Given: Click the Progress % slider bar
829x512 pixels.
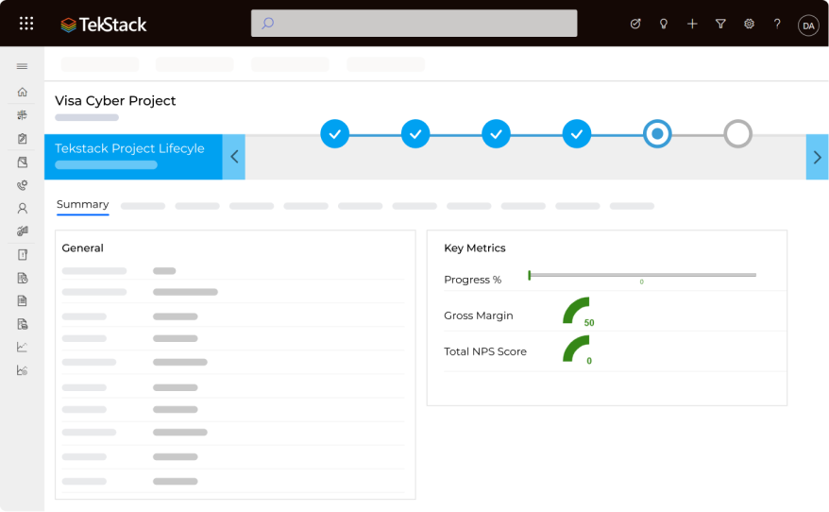Looking at the screenshot, I should coord(642,275).
